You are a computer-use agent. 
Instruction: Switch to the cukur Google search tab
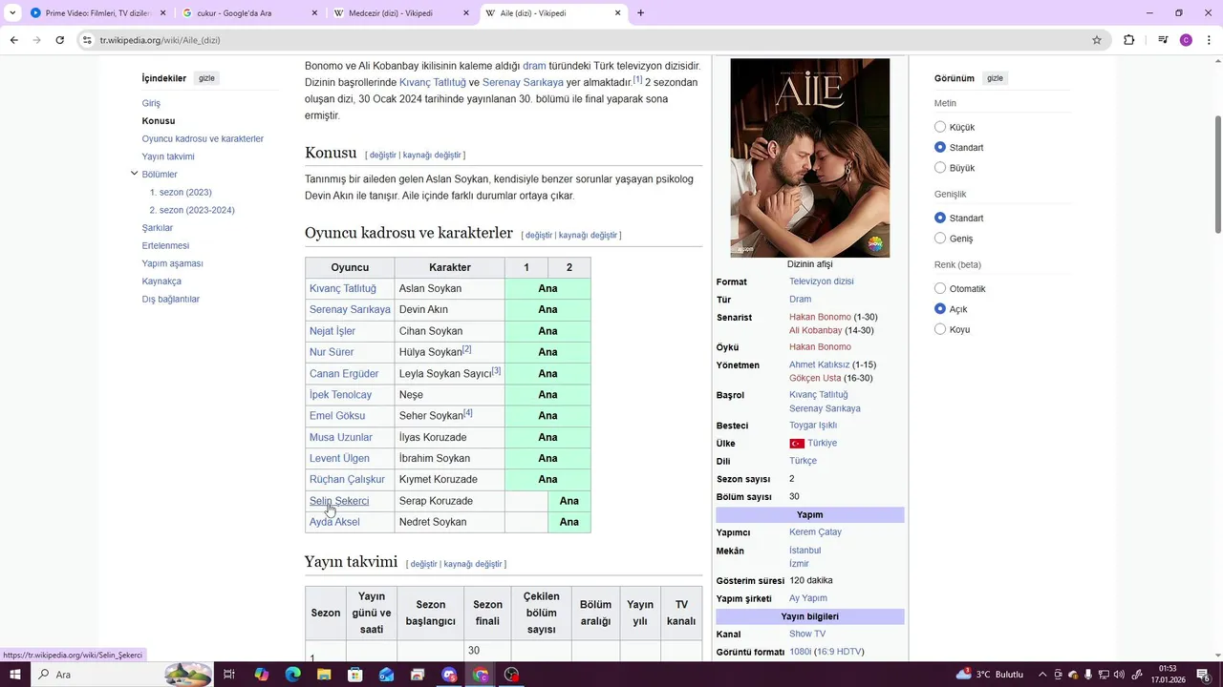249,13
